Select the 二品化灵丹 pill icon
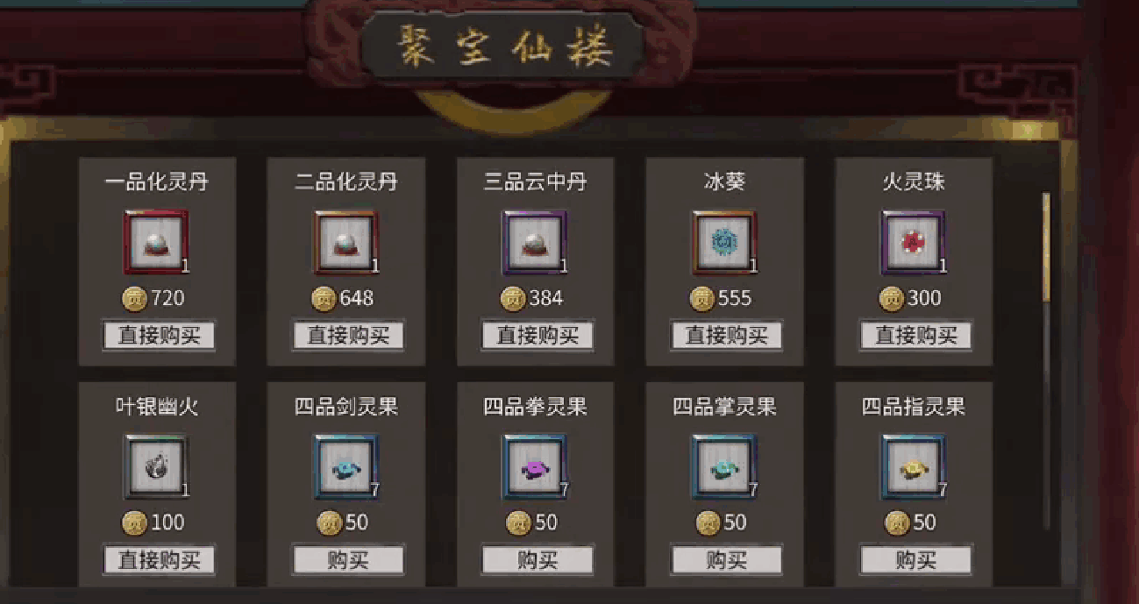 pos(346,242)
